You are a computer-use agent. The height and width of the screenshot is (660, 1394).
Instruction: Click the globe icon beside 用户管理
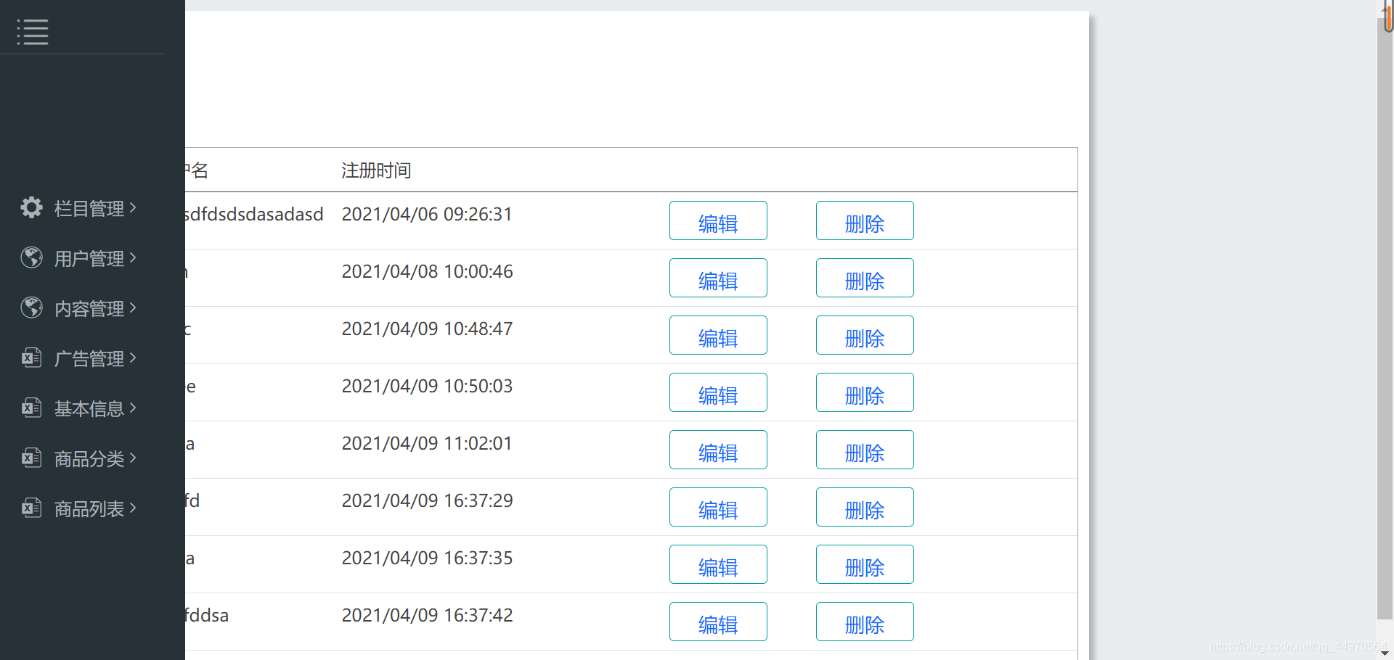tap(31, 257)
